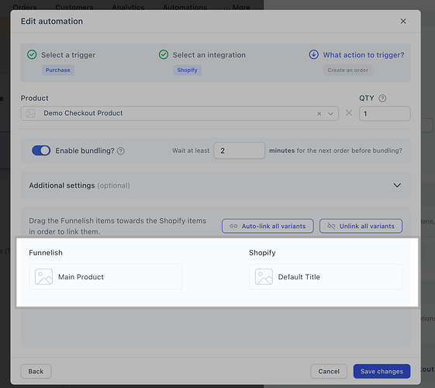Go to the Select a trigger step
The height and width of the screenshot is (388, 435).
(x=68, y=55)
